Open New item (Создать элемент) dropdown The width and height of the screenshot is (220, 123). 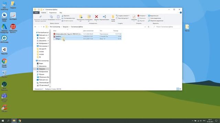pos(123,16)
